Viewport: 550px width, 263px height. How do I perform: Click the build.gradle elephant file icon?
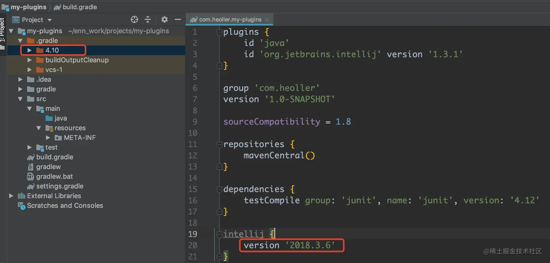point(31,157)
